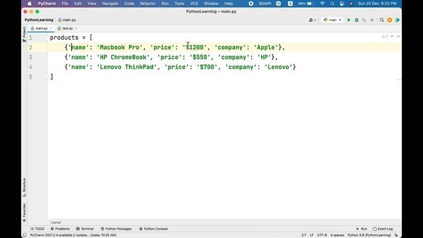Click the 2:7 cursor position indicator
423x238 pixels.
[304, 235]
